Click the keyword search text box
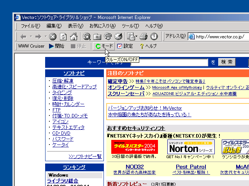Image resolution: width=249 pixels, height=186 pixels. pyautogui.click(x=169, y=62)
